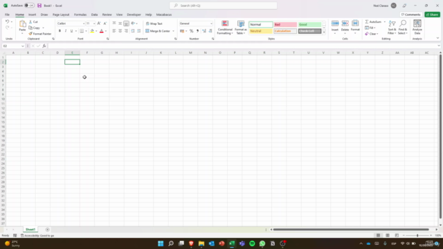443x249 pixels.
Task: Open Format as Table gallery
Action: pyautogui.click(x=241, y=28)
